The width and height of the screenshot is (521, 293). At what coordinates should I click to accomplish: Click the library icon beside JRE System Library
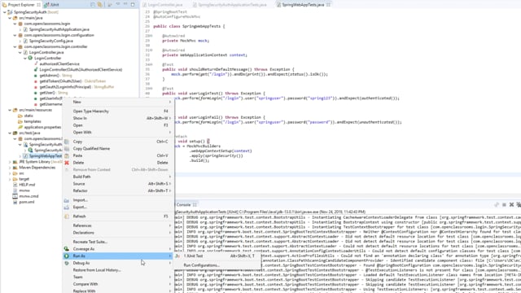15,162
